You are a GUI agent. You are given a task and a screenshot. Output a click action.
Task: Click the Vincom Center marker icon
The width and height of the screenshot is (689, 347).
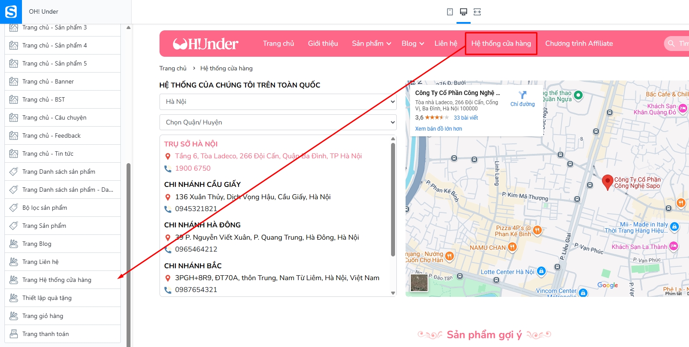[x=583, y=292]
